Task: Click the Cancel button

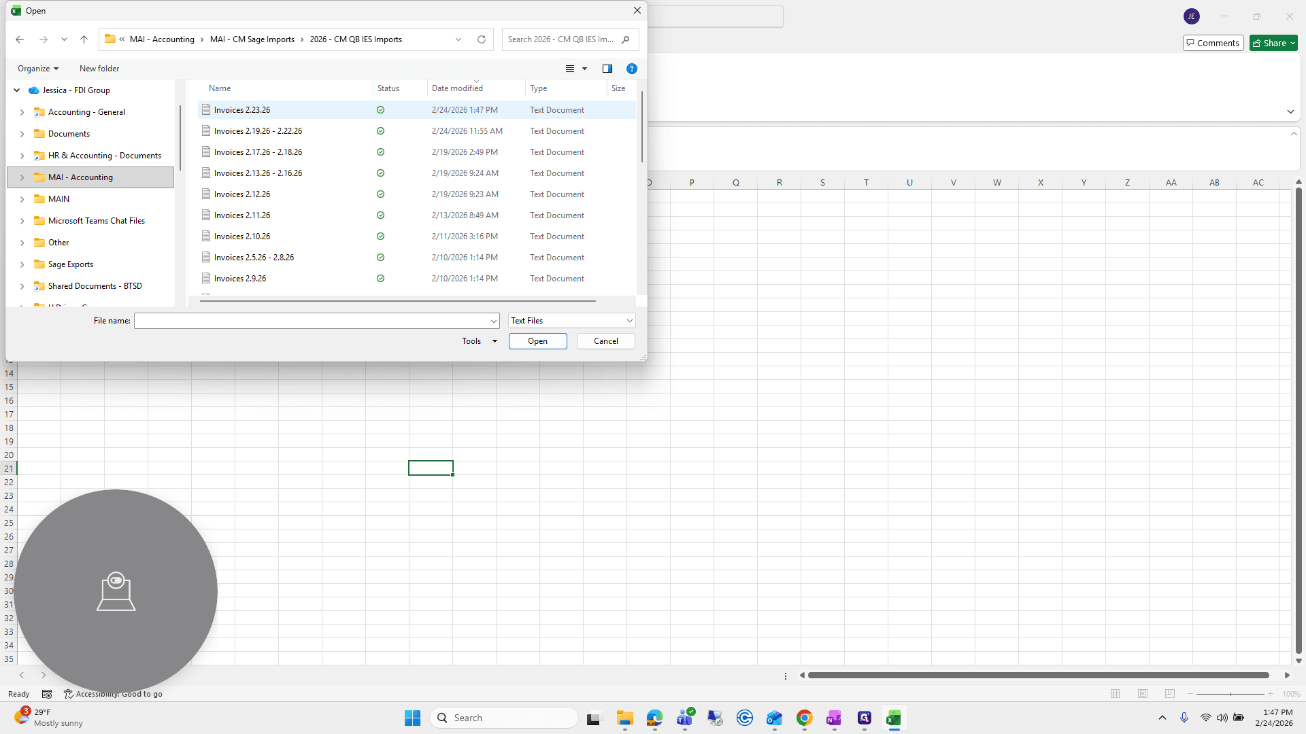Action: [x=605, y=341]
